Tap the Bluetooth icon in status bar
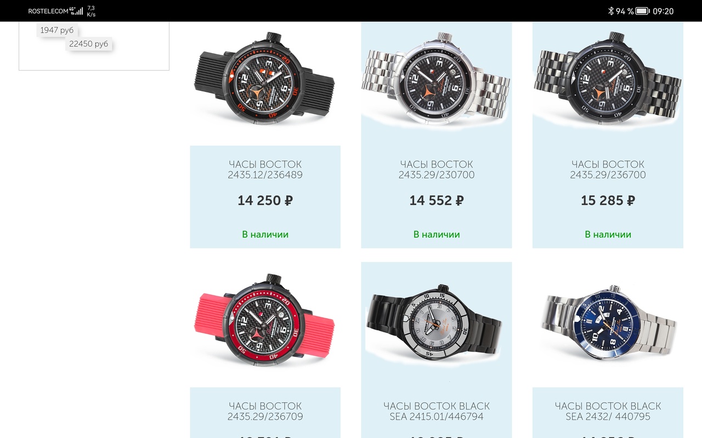 [x=610, y=11]
